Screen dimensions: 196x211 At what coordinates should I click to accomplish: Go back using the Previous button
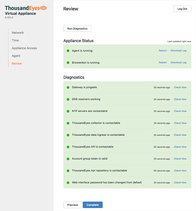tap(72, 205)
